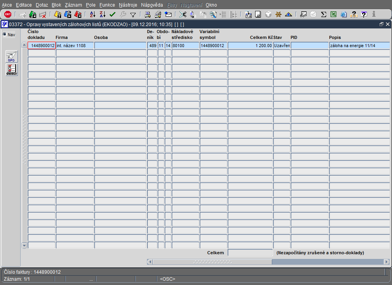This screenshot has width=392, height=285.
Task: Click the question mark with blocks icon
Action: coord(354,14)
